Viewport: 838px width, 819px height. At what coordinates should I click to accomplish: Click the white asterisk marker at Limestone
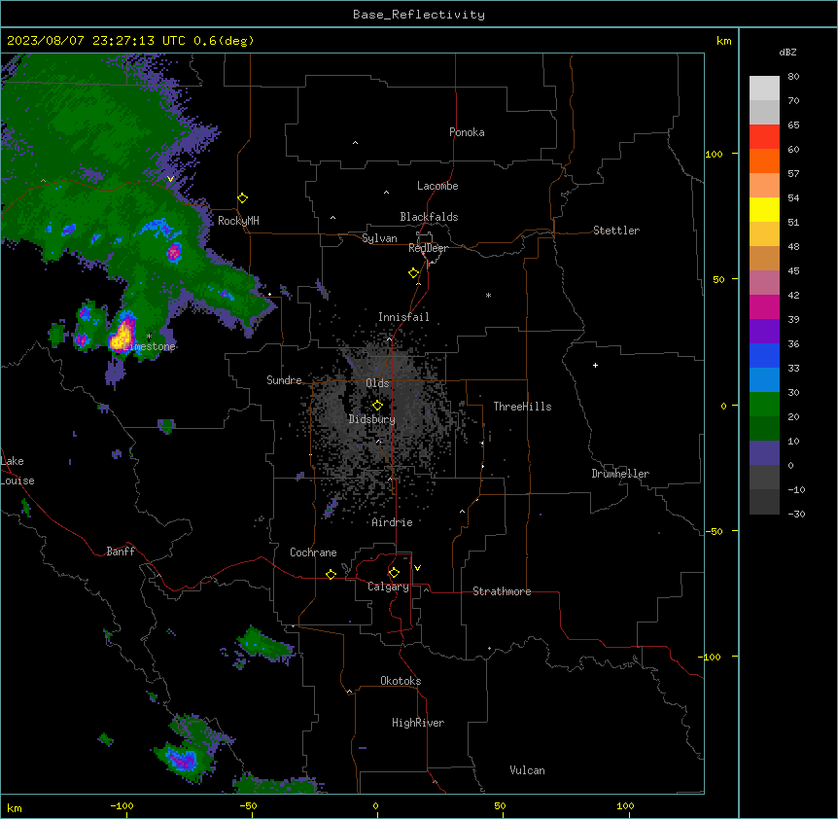pyautogui.click(x=149, y=337)
